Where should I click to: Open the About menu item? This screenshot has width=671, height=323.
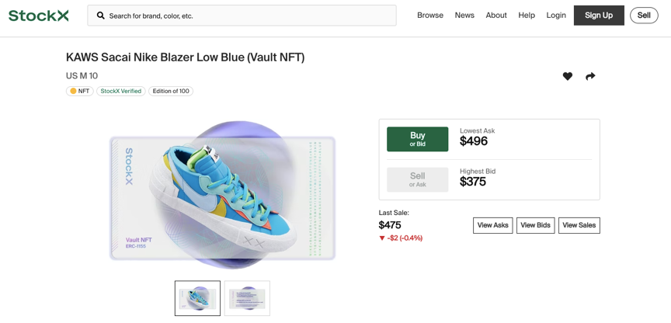(x=496, y=16)
